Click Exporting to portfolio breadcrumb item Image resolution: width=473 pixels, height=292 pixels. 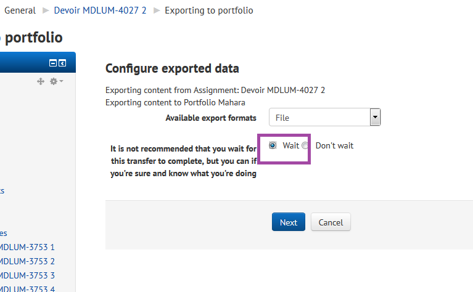[x=208, y=10]
